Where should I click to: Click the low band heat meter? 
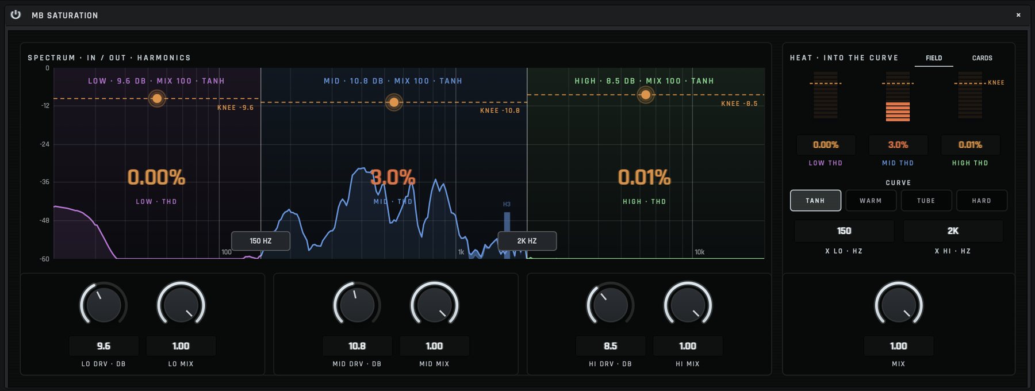[x=826, y=95]
